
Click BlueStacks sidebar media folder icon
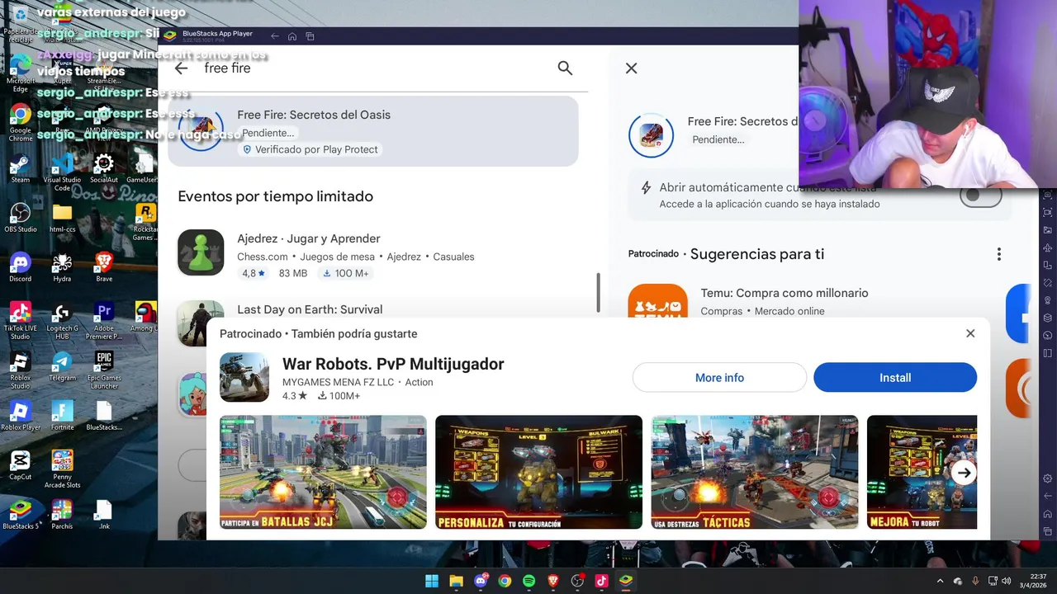(1047, 230)
